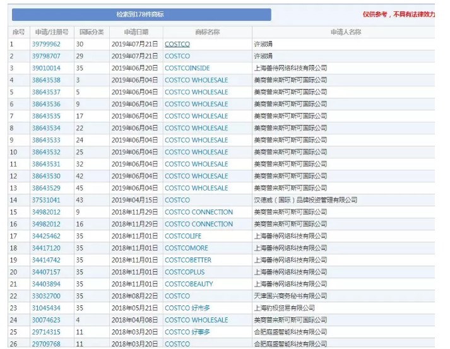Click applicant '合肥庭盛智能科技有限公司' in row 25
The image size is (450, 349).
[x=290, y=332]
